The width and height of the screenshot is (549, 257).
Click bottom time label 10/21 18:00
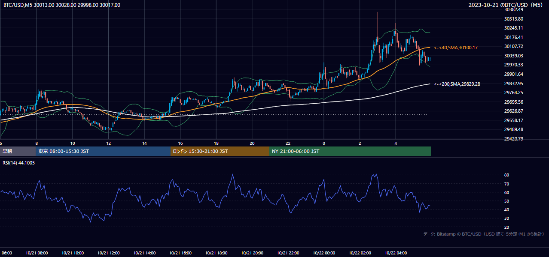(216, 253)
